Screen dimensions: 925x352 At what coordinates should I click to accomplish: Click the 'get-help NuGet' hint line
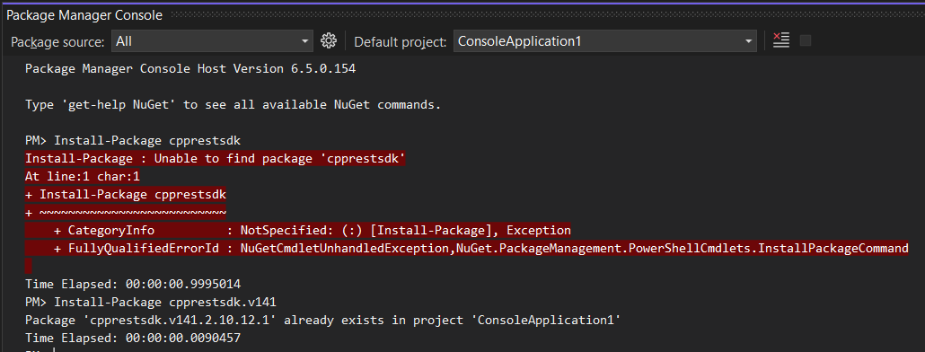(233, 105)
